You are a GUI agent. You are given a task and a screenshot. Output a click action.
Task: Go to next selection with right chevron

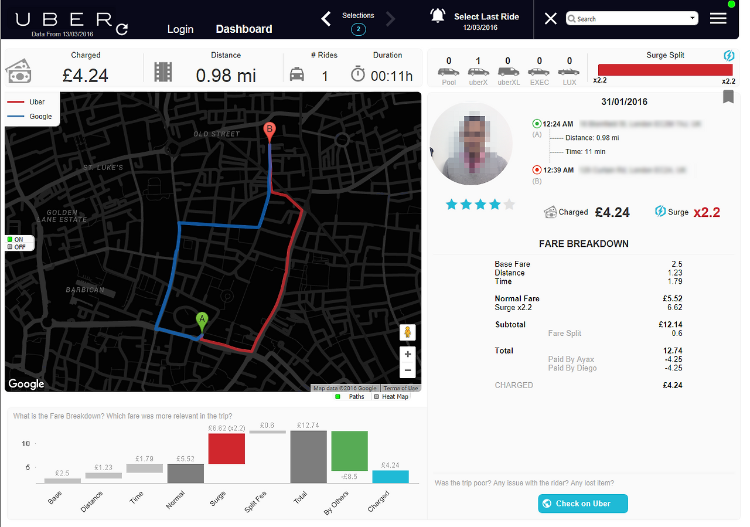coord(391,19)
